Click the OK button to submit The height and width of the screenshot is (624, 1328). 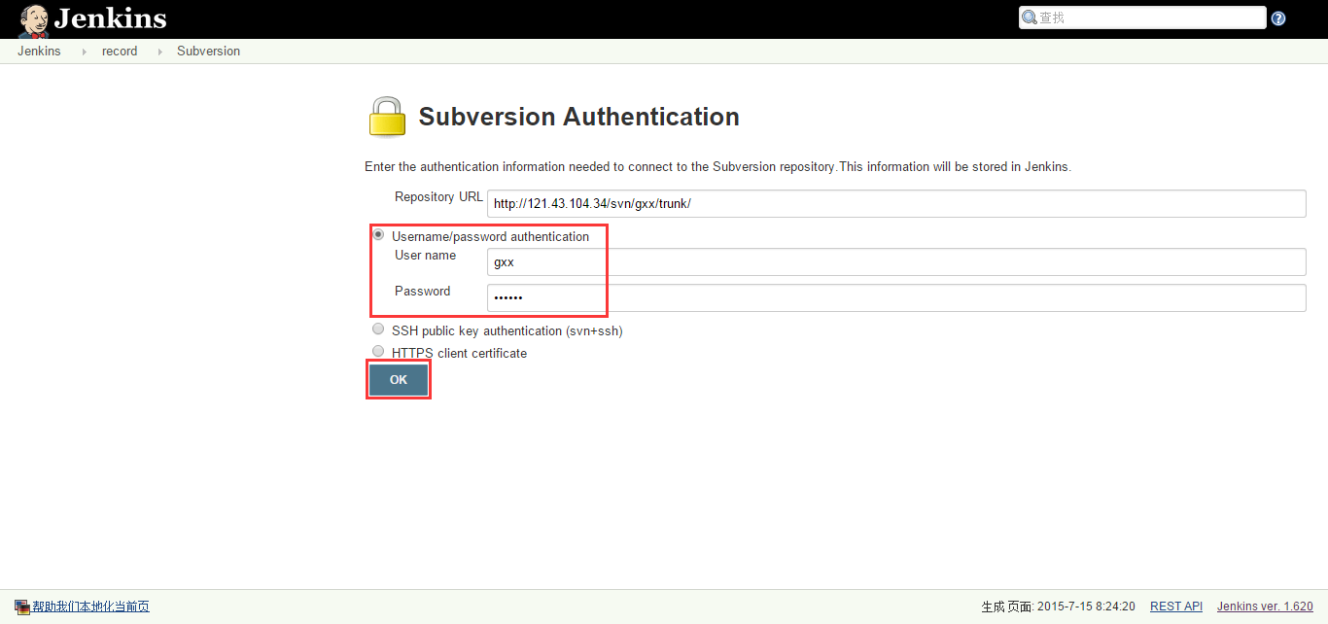coord(399,380)
